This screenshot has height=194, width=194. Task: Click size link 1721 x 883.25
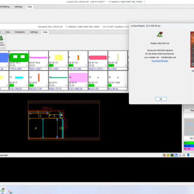tap(76, 89)
